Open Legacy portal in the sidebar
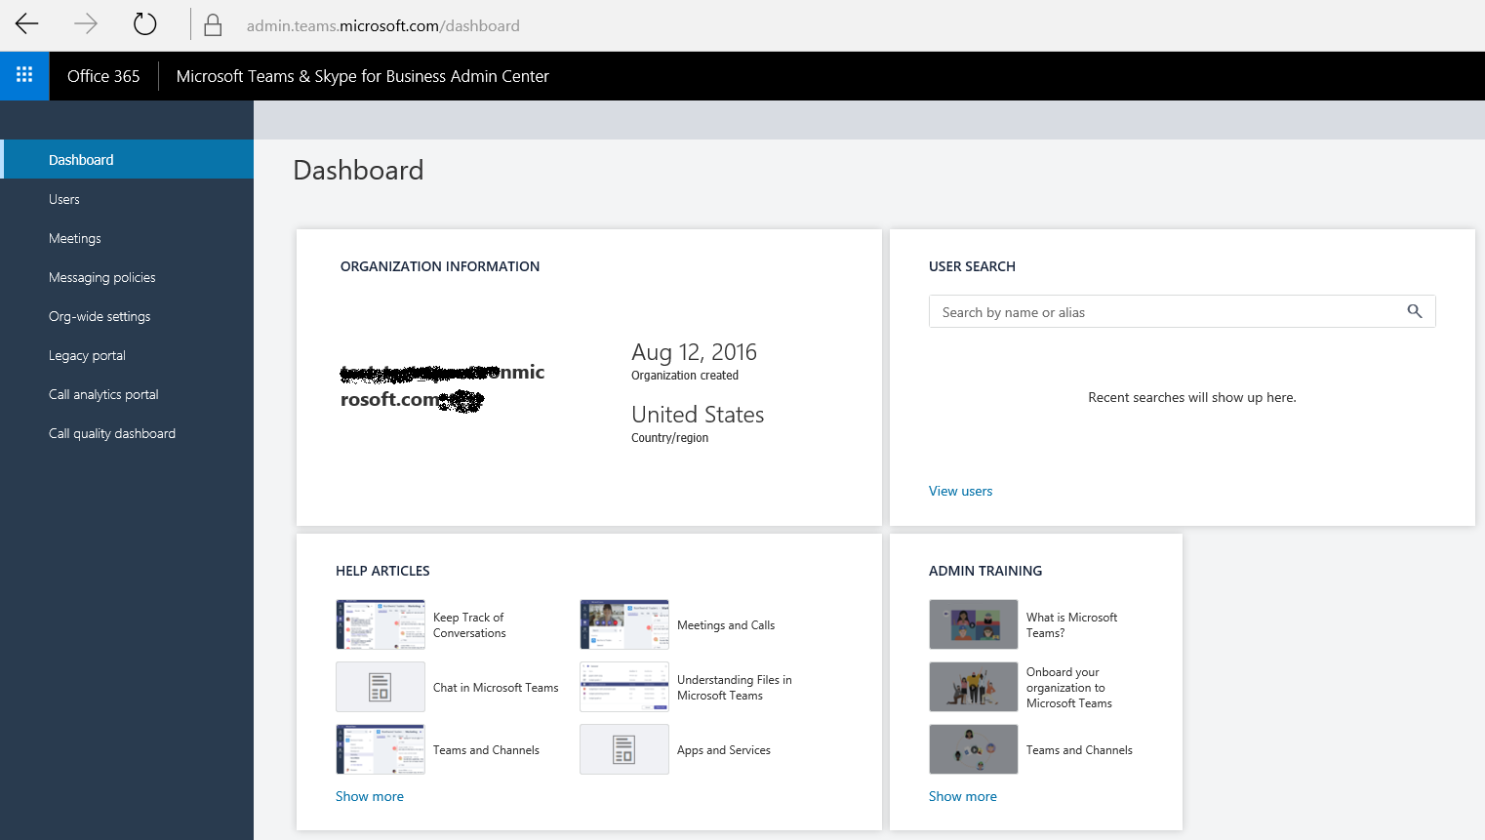Viewport: 1485px width, 840px height. [127, 355]
